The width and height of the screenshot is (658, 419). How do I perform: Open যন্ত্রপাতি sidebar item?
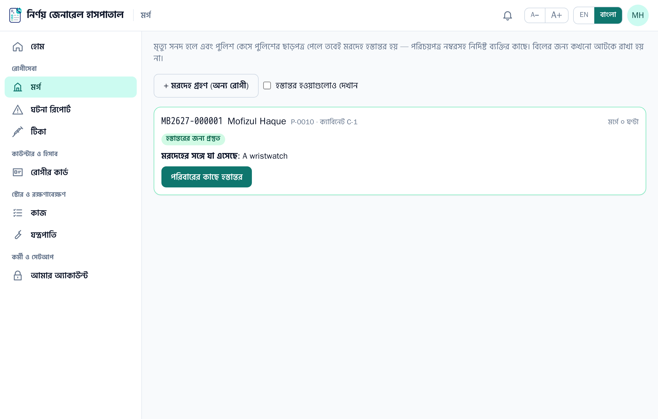(x=70, y=235)
